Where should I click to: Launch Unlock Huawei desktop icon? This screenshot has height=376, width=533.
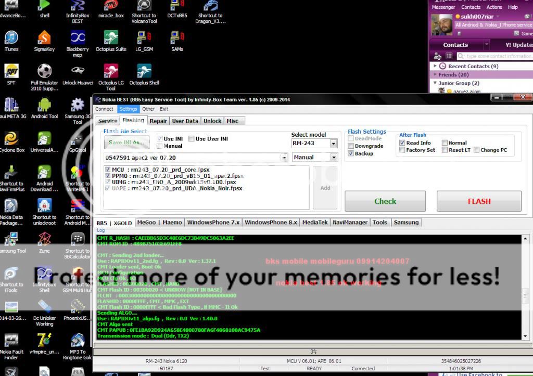pyautogui.click(x=78, y=74)
